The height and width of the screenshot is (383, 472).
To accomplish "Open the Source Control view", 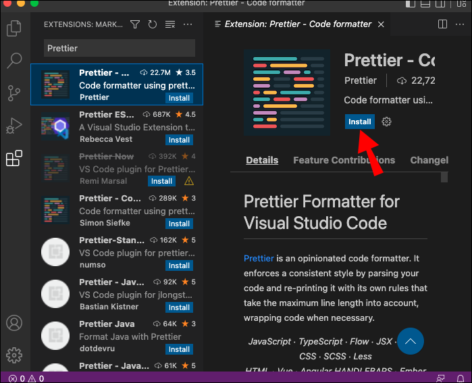I will click(14, 93).
